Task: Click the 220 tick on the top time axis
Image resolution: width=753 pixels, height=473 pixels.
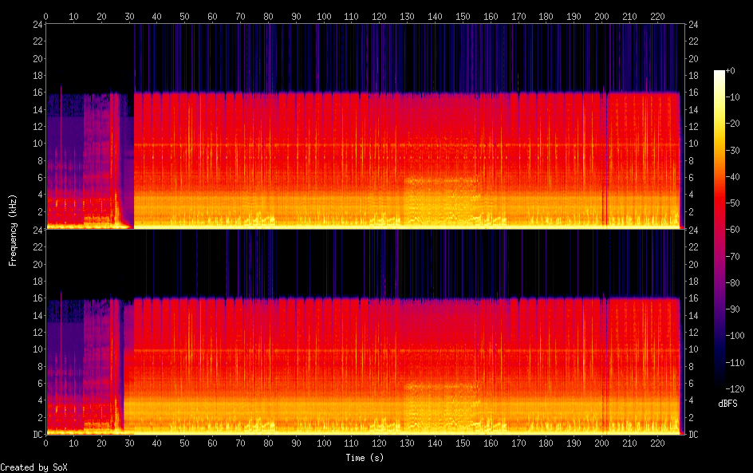Action: (x=657, y=16)
